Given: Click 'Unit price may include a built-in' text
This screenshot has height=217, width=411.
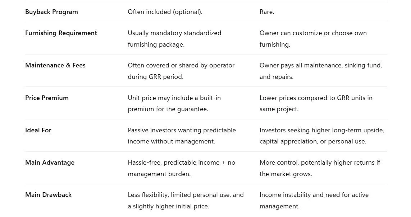Looking at the screenshot, I should coord(174,98).
